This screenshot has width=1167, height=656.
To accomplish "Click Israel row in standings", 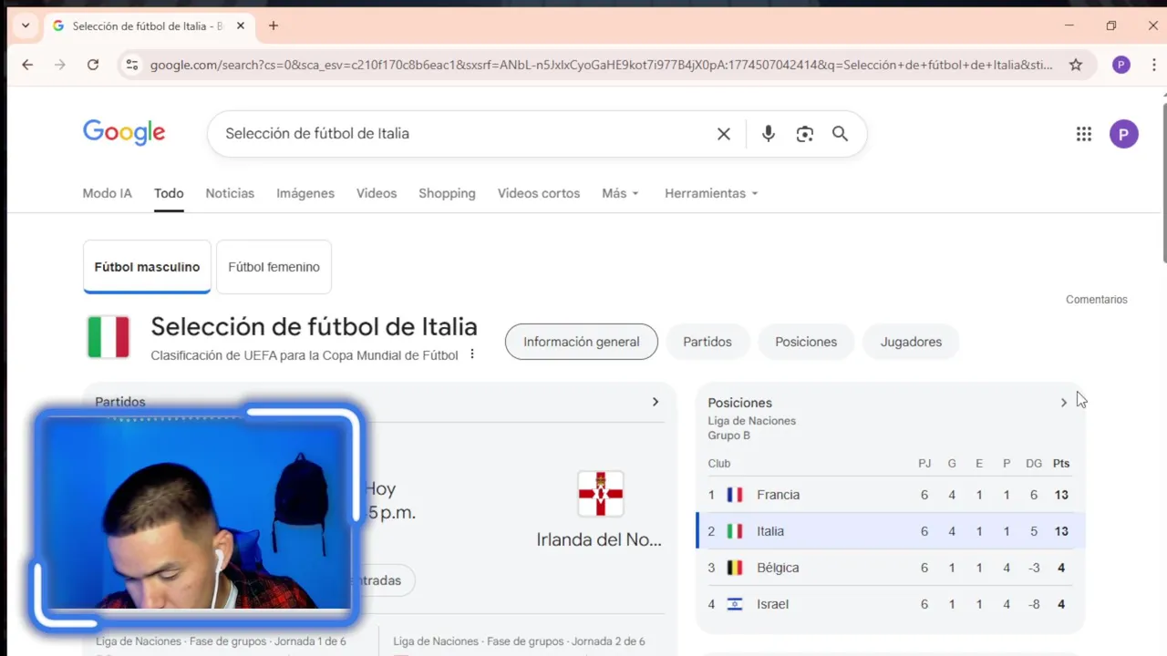I will coord(891,604).
